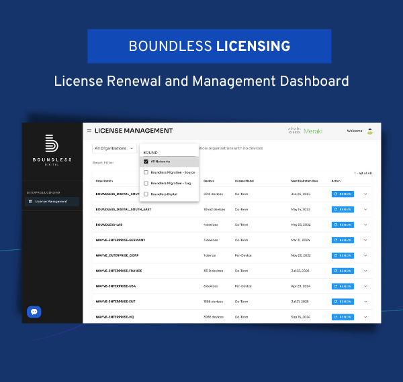Click '3 devices' in WAYNE-ENTERPRISE-GERMANY row
This screenshot has width=403, height=382.
point(210,240)
